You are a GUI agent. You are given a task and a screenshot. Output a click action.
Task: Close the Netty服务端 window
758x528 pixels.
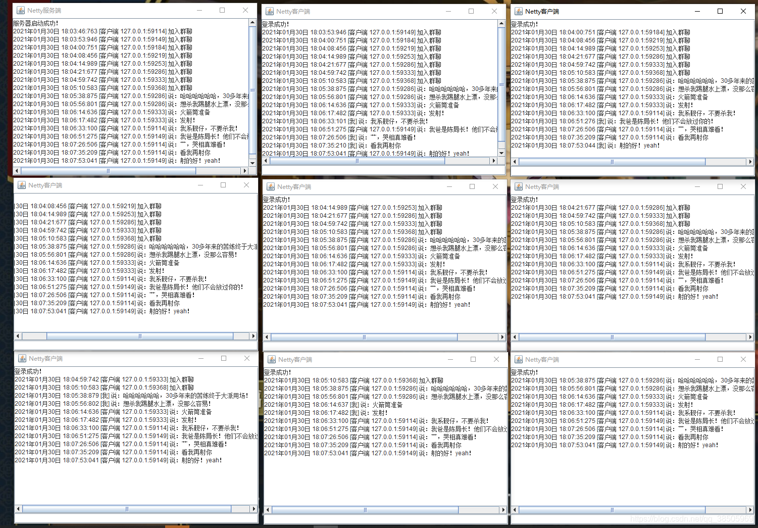(245, 10)
